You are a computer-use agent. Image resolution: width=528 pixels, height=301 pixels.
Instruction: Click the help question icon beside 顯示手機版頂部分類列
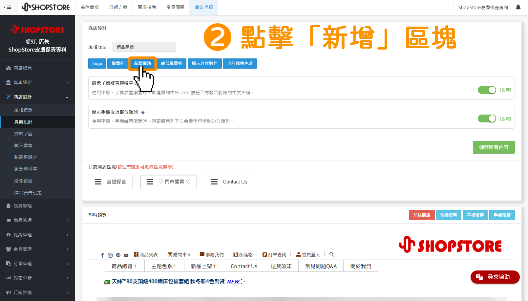143,112
